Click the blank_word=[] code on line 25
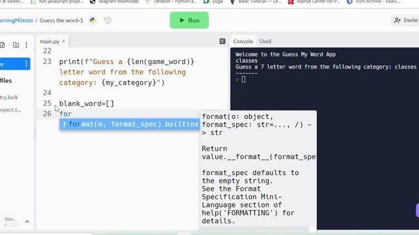This screenshot has width=419, height=235. click(x=86, y=103)
